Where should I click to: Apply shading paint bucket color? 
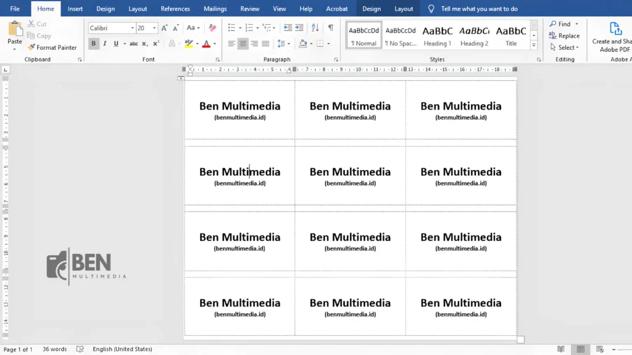coord(302,44)
